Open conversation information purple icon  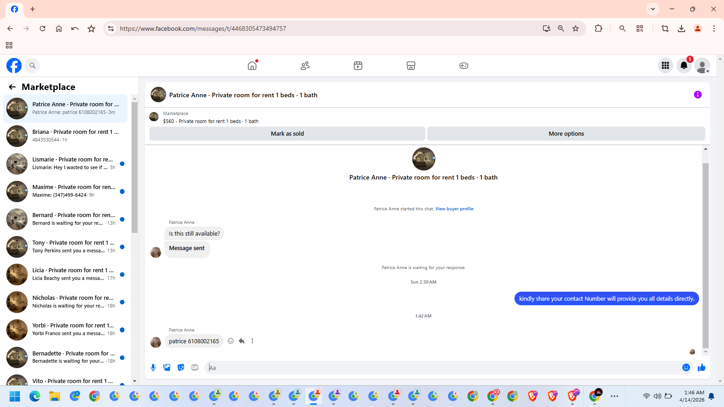click(x=698, y=95)
